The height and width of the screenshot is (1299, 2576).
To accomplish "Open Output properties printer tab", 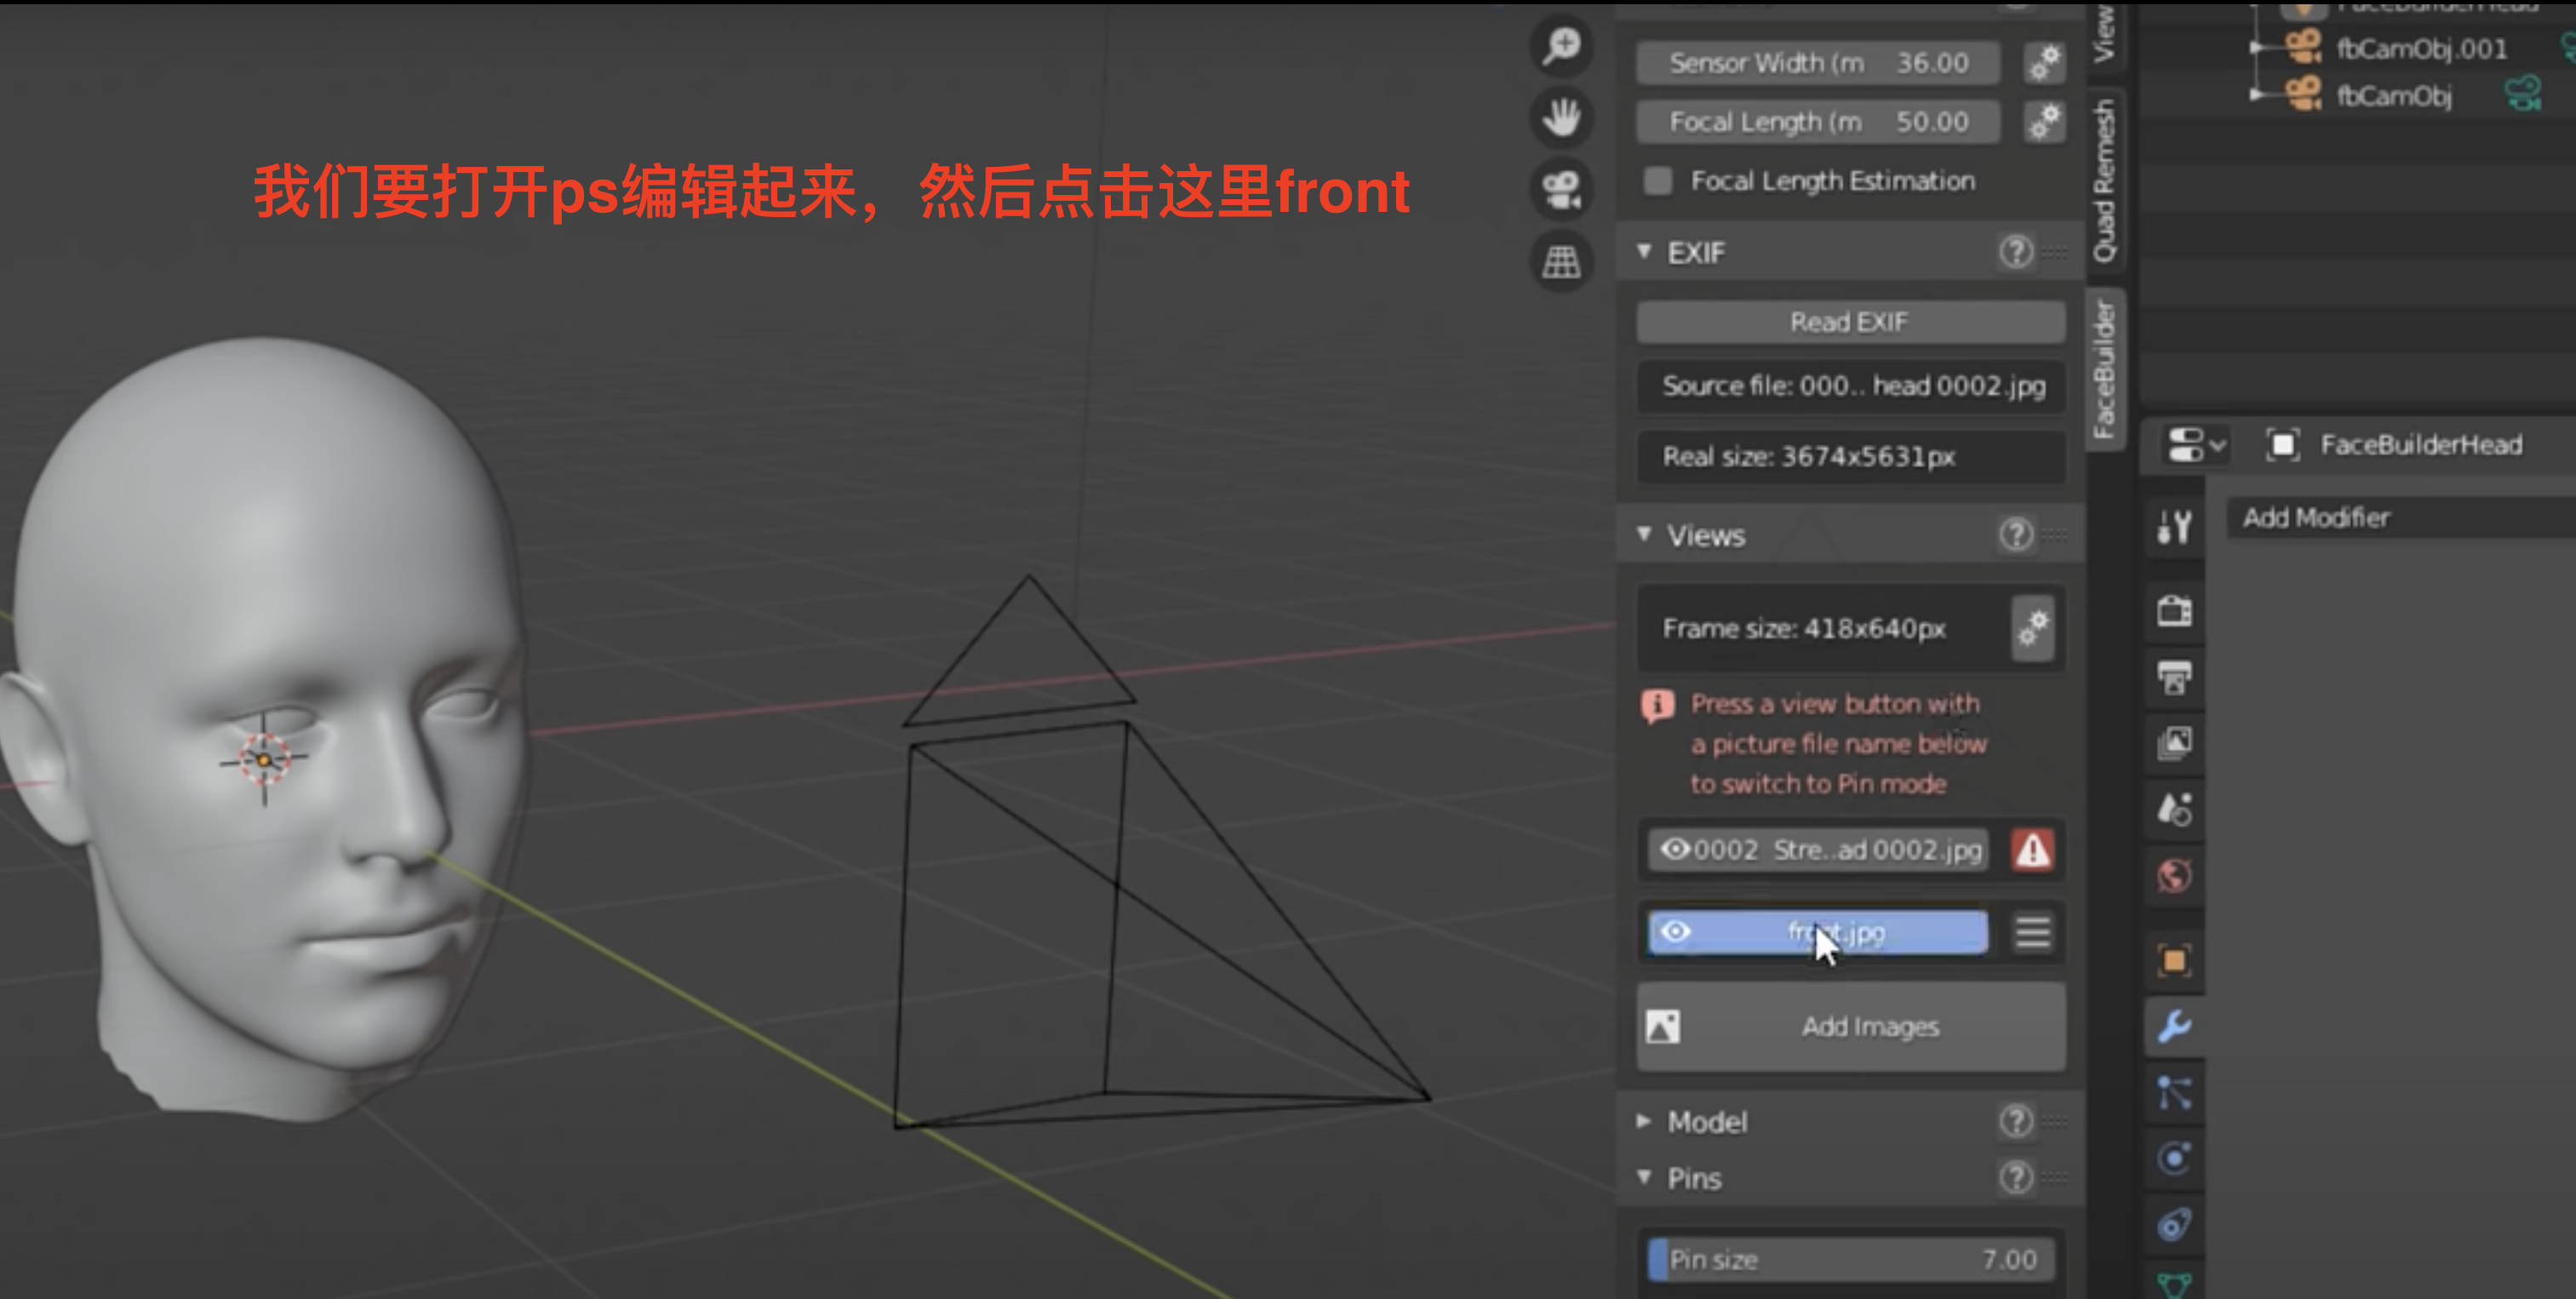I will pyautogui.click(x=2174, y=677).
